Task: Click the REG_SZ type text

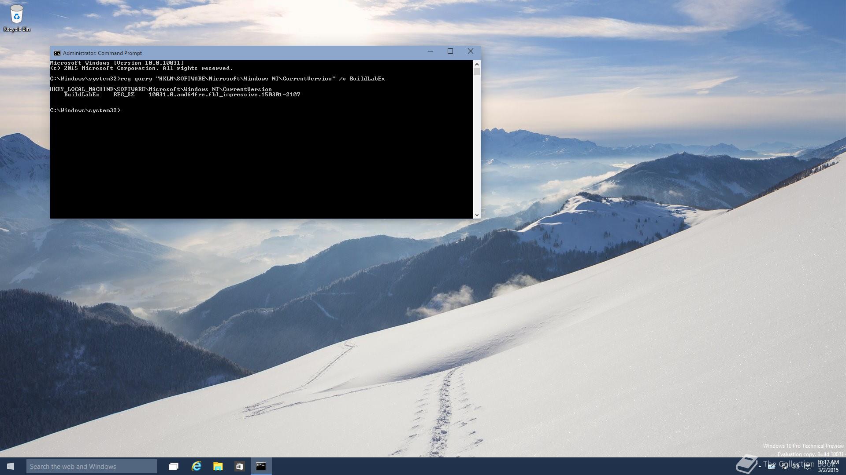Action: point(124,95)
